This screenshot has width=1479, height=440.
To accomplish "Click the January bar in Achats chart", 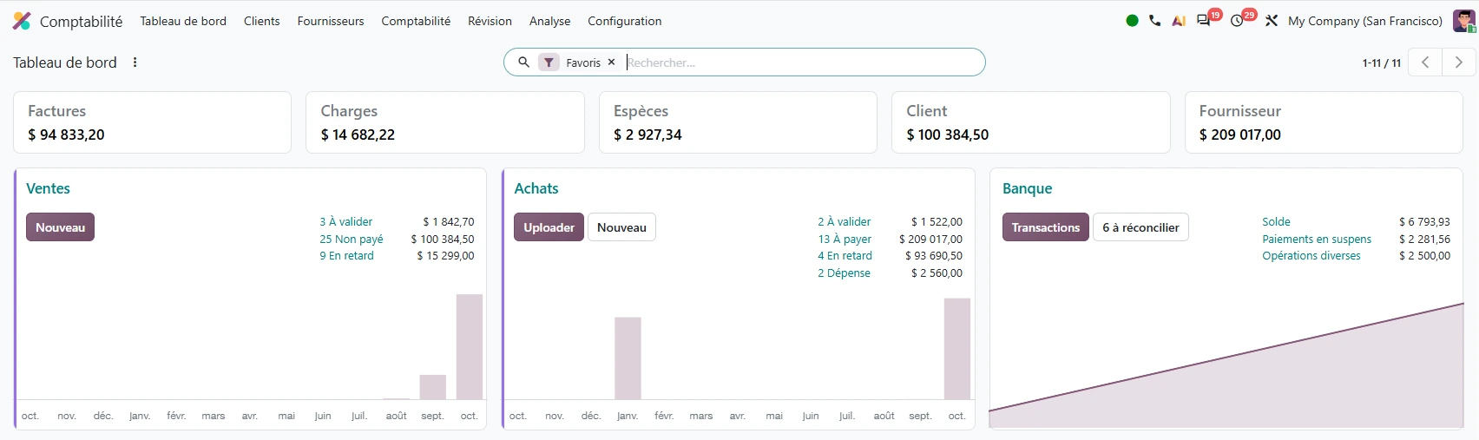I will [x=628, y=358].
